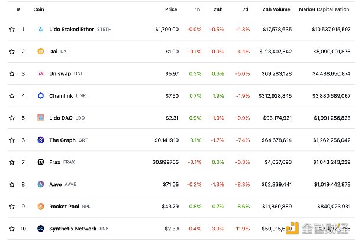Favorite Lido Staked Ether with star
Viewport: 355px width, 241px height.
(12, 29)
